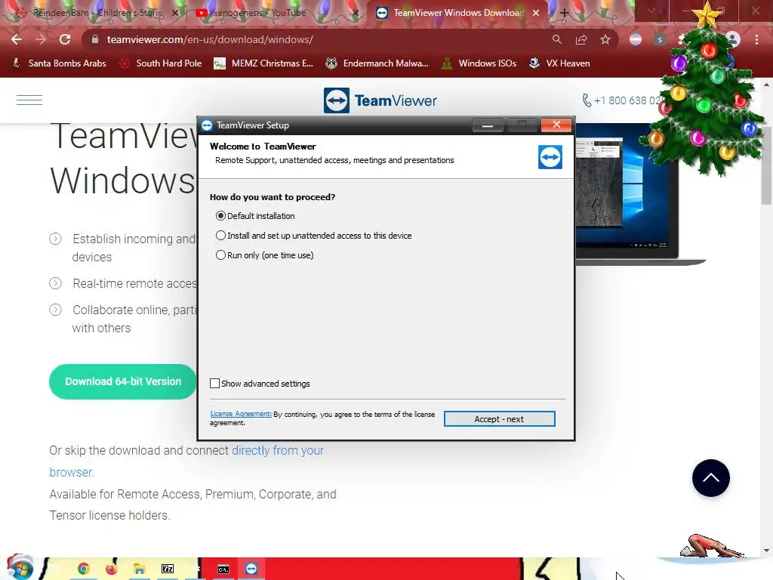Click the share page icon
The image size is (773, 580).
pyautogui.click(x=581, y=39)
